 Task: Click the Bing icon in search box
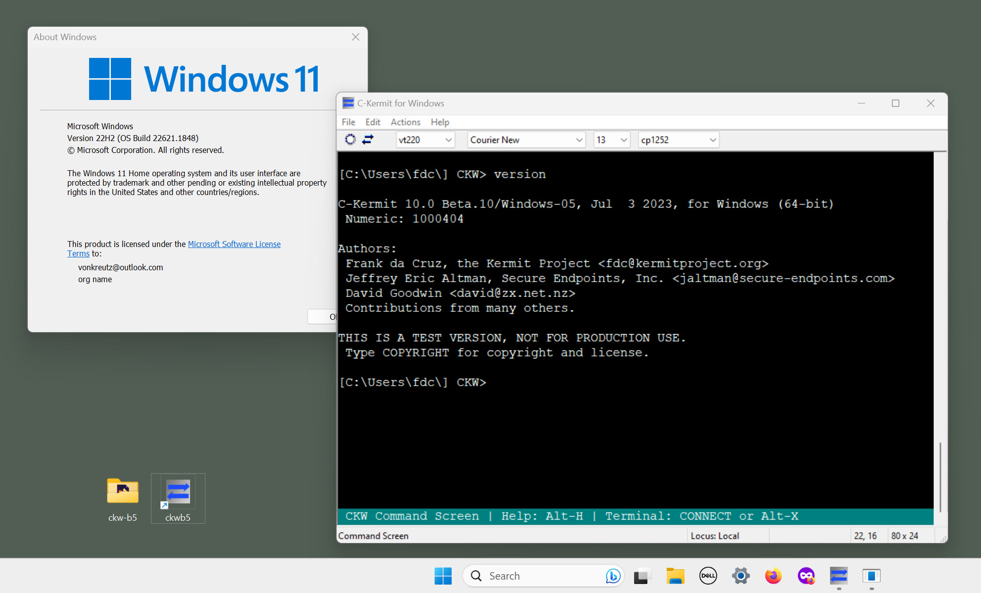pyautogui.click(x=613, y=576)
